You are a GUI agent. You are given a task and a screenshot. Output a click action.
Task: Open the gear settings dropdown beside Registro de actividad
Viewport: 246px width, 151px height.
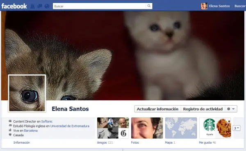(x=231, y=109)
